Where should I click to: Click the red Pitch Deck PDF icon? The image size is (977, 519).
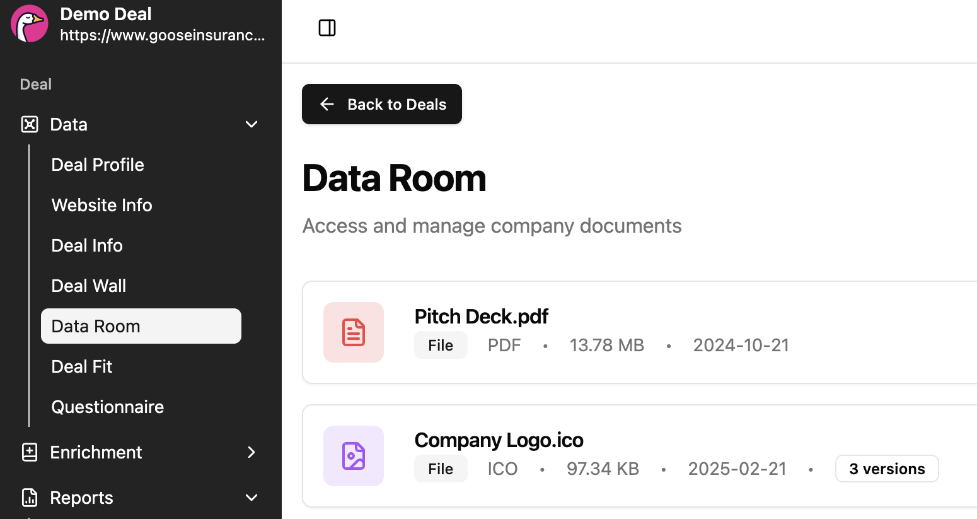[x=354, y=332]
